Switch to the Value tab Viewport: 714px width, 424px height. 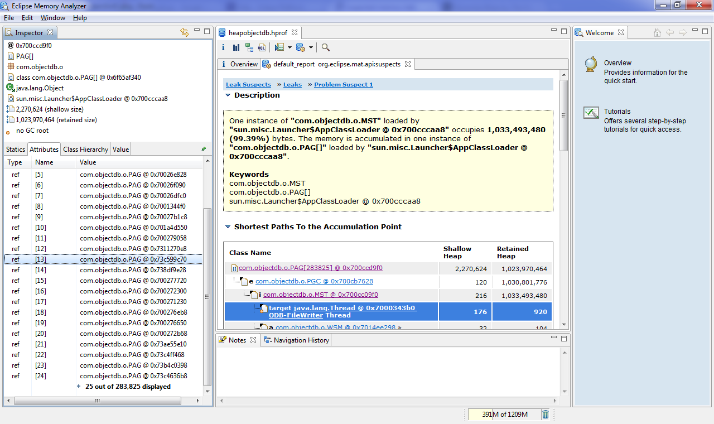(x=120, y=149)
